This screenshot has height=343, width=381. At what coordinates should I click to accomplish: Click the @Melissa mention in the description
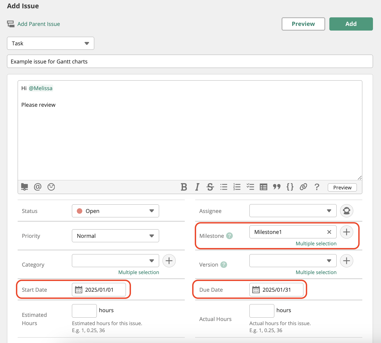click(40, 88)
